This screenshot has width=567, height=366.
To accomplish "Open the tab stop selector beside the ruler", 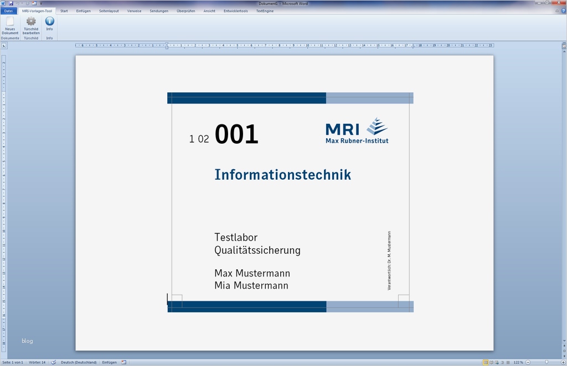I will click(4, 44).
